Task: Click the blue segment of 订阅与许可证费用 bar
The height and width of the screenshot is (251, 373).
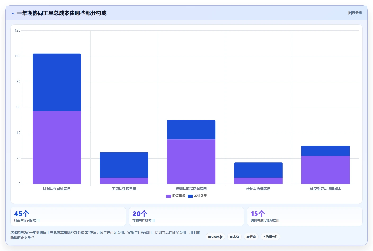Action: coord(57,82)
